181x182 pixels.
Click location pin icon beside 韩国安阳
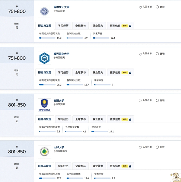click(x=54, y=104)
